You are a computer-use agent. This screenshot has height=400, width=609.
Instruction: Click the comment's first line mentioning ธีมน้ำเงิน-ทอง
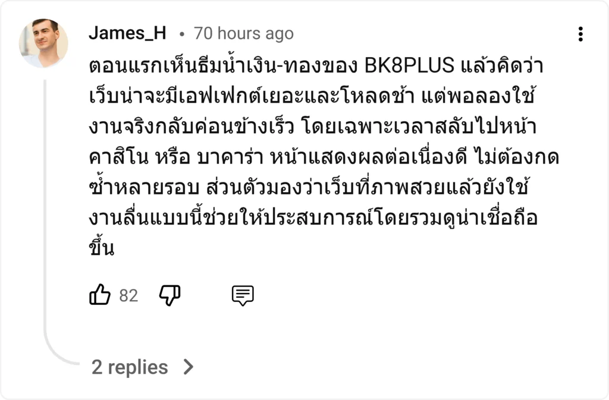pyautogui.click(x=316, y=65)
